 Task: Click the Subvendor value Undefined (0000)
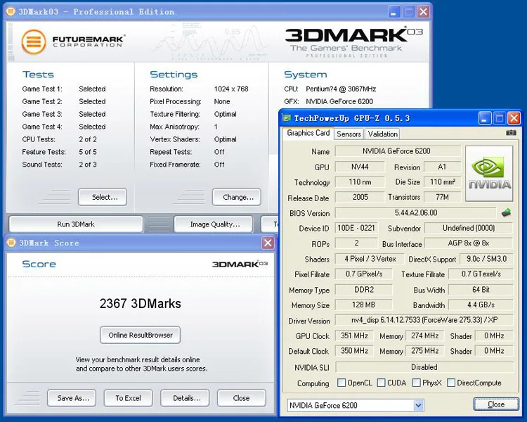click(469, 228)
